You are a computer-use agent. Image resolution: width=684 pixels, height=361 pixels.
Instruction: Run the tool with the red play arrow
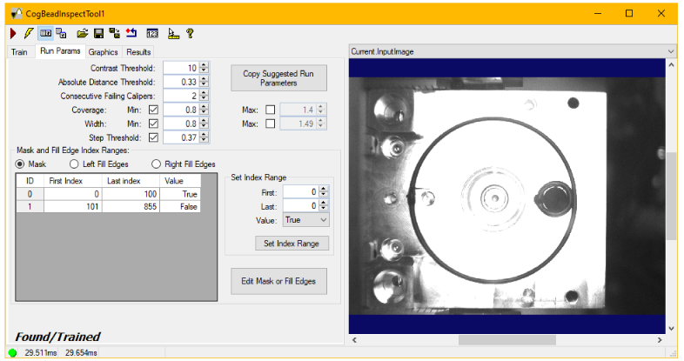pyautogui.click(x=13, y=33)
